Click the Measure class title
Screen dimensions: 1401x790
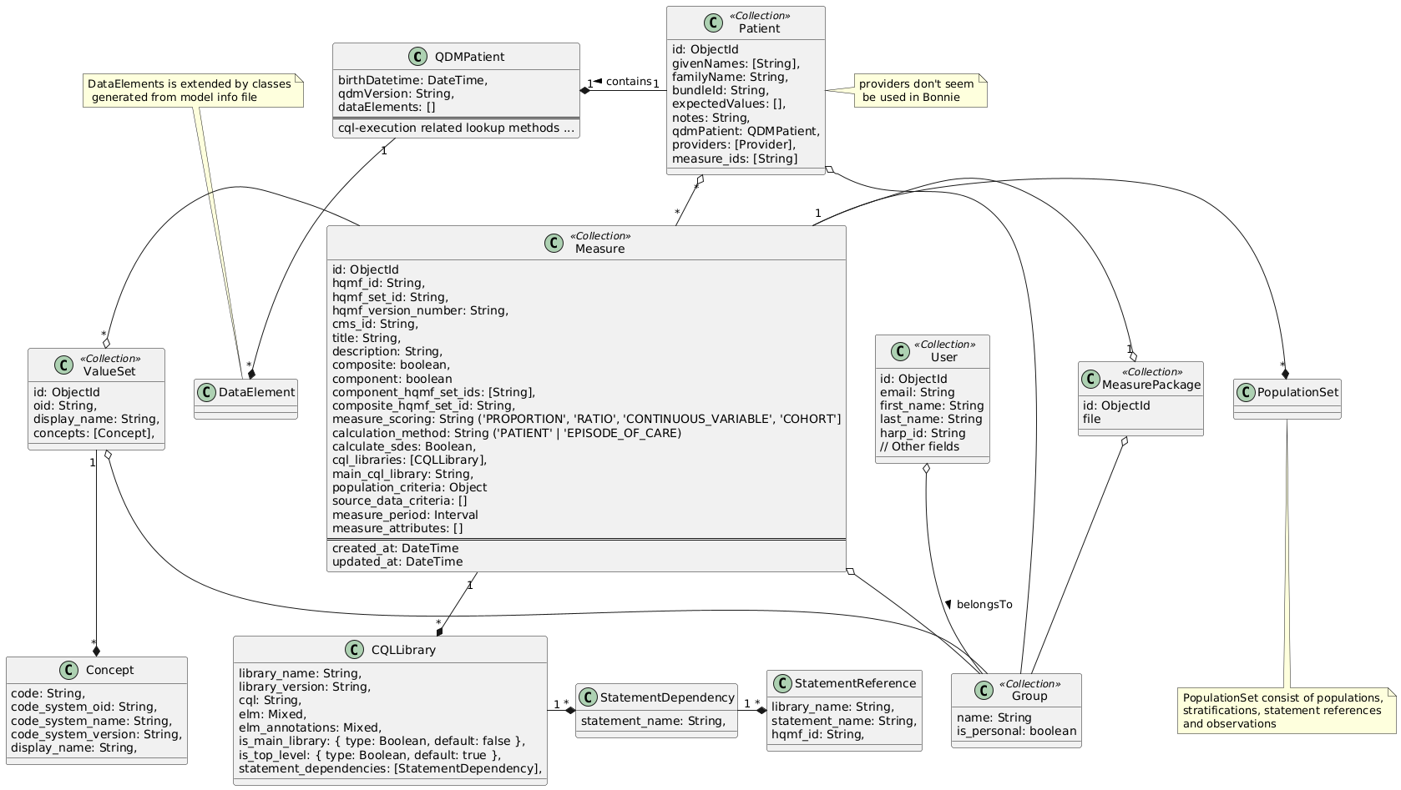click(599, 249)
